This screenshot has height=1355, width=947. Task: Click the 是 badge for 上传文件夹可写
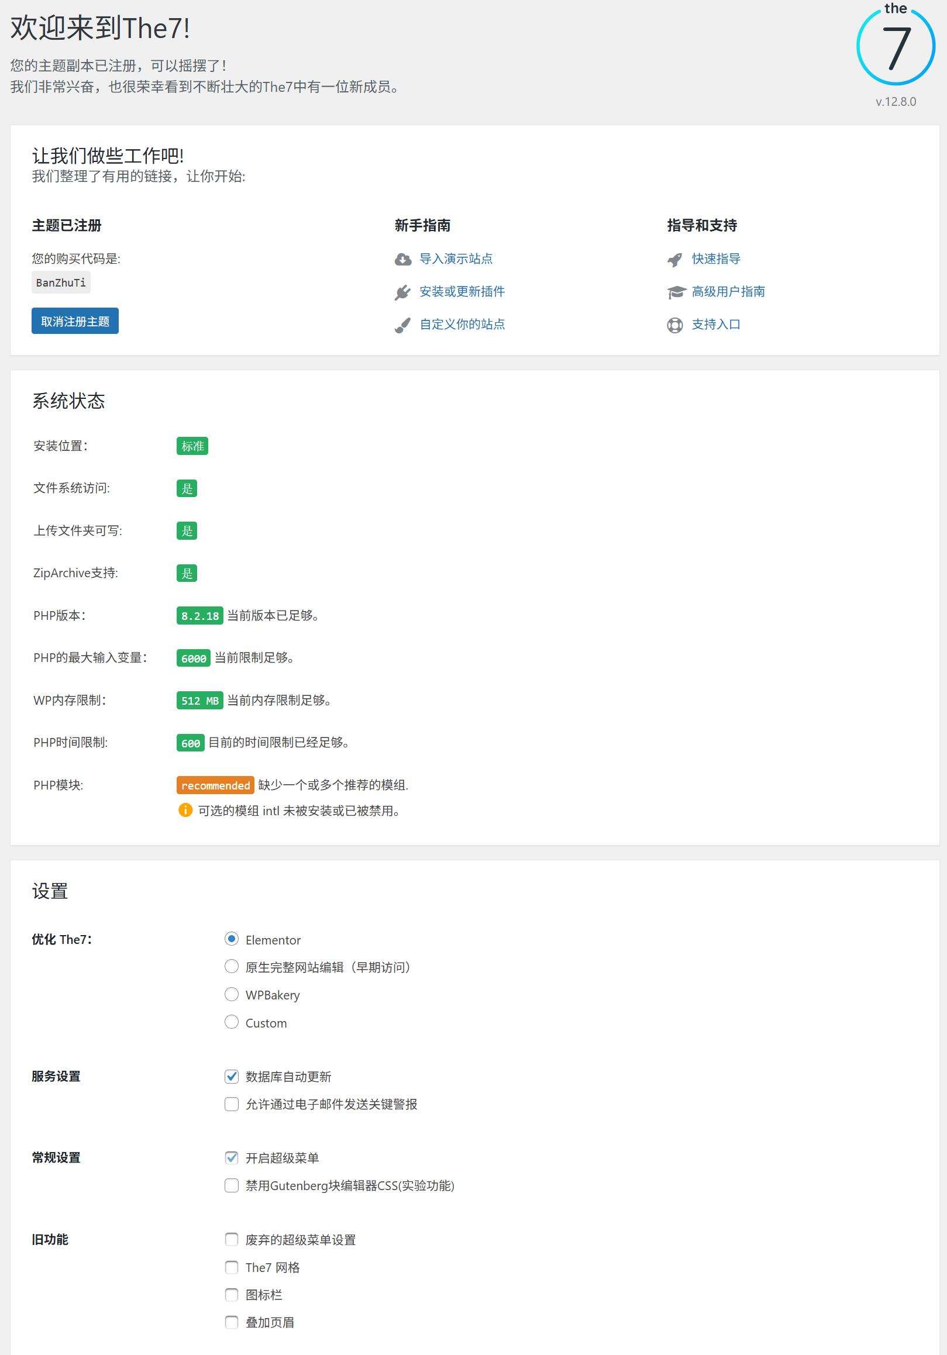pyautogui.click(x=187, y=530)
